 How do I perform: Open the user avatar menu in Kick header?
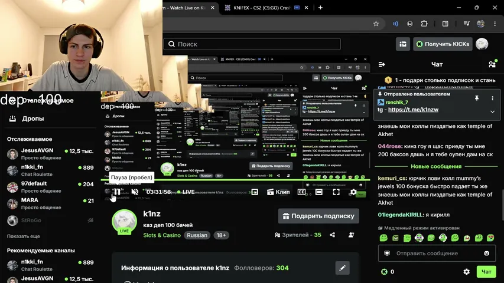(482, 44)
